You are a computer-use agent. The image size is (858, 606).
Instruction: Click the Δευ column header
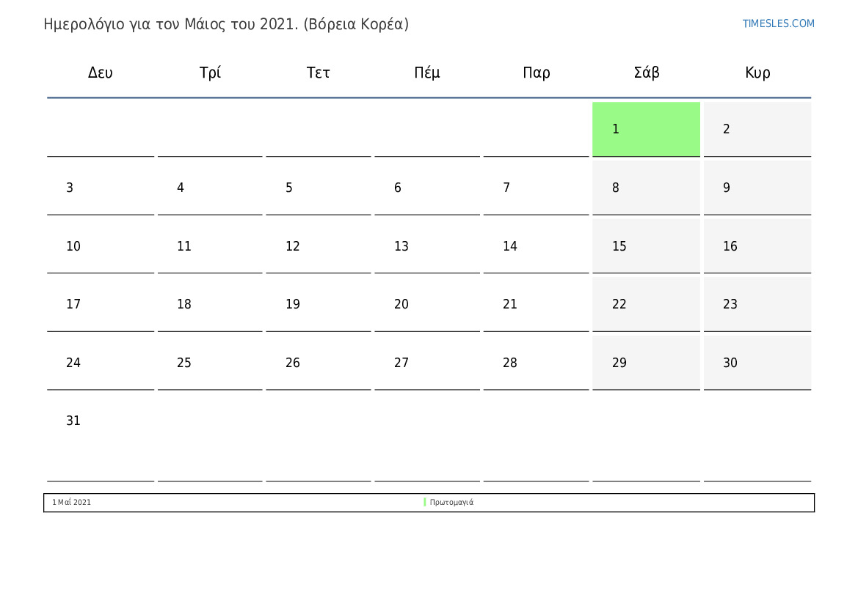click(x=100, y=73)
